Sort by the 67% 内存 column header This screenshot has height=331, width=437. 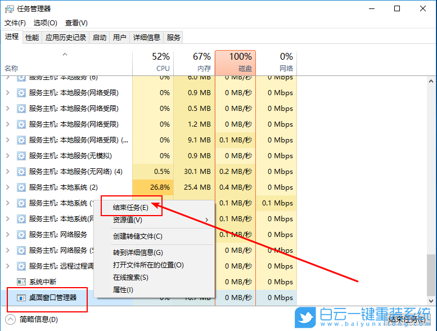pos(194,62)
